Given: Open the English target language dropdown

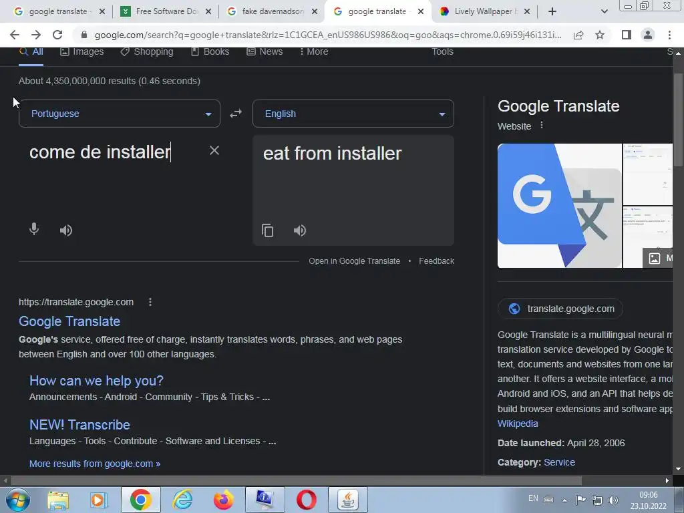Looking at the screenshot, I should (x=353, y=114).
